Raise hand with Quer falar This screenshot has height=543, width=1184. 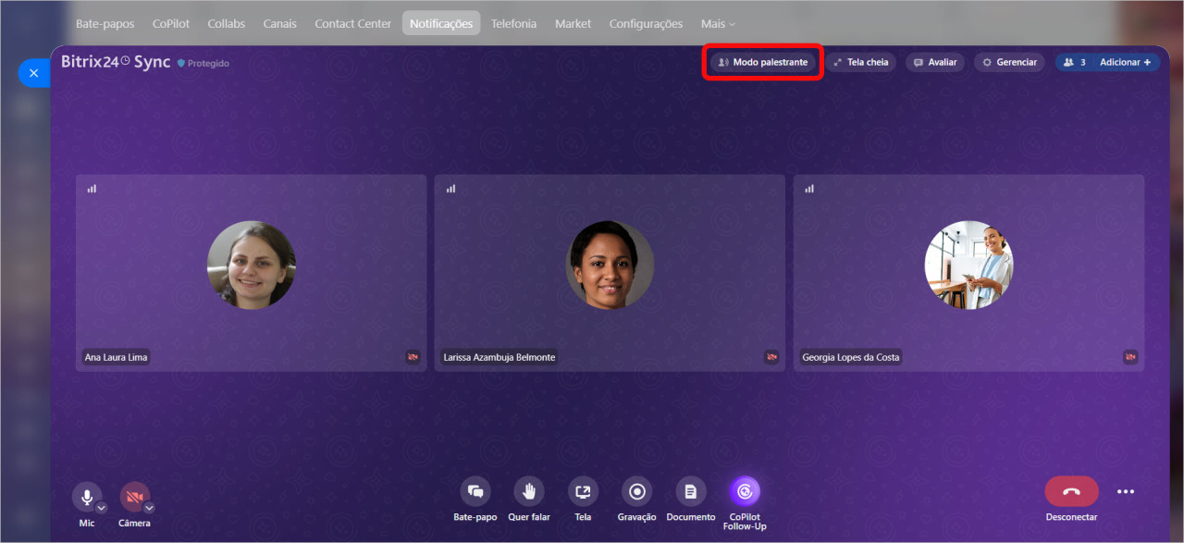pyautogui.click(x=529, y=491)
